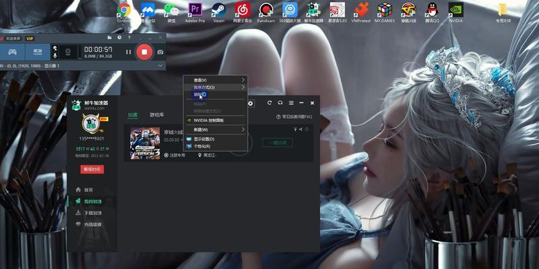Switch to the 加速 tab in 鲜牛加速器
This screenshot has height=269, width=539.
[133, 115]
